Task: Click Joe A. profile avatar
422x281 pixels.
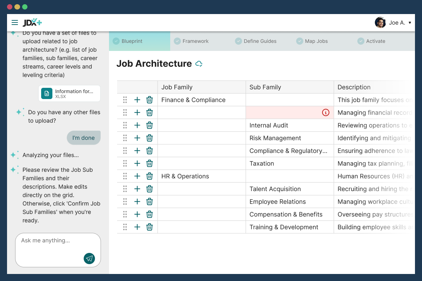Action: click(380, 22)
